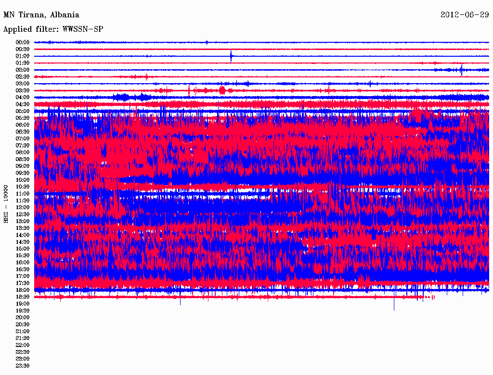Select the 14:00 time label

(x=23, y=235)
